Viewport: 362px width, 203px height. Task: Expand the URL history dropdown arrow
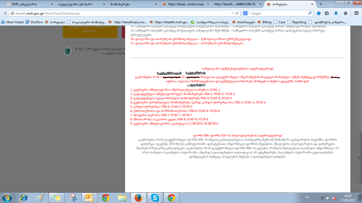point(232,13)
